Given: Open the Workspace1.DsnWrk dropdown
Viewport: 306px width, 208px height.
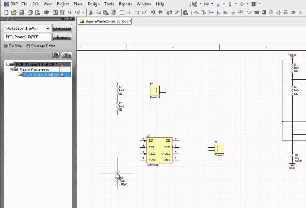Looking at the screenshot, I should point(48,29).
